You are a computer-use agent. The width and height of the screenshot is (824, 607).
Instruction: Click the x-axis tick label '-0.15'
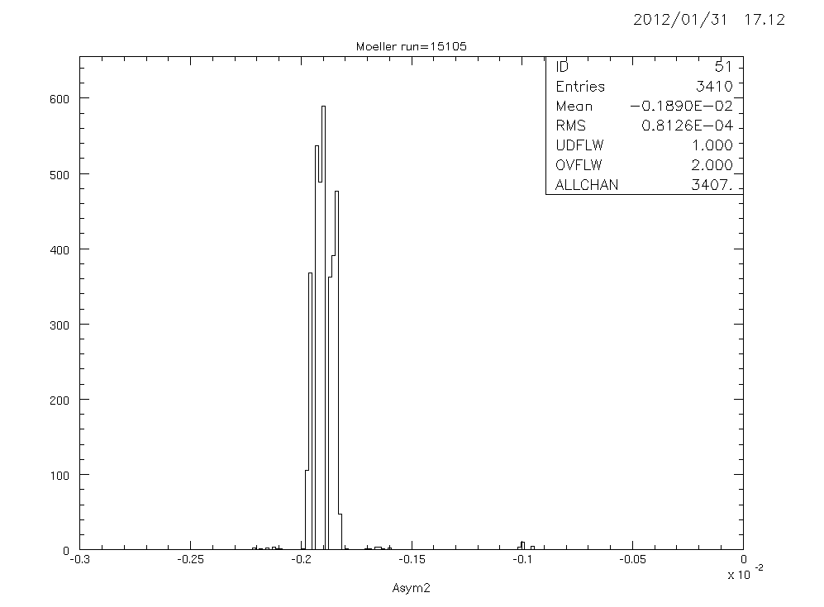point(412,560)
